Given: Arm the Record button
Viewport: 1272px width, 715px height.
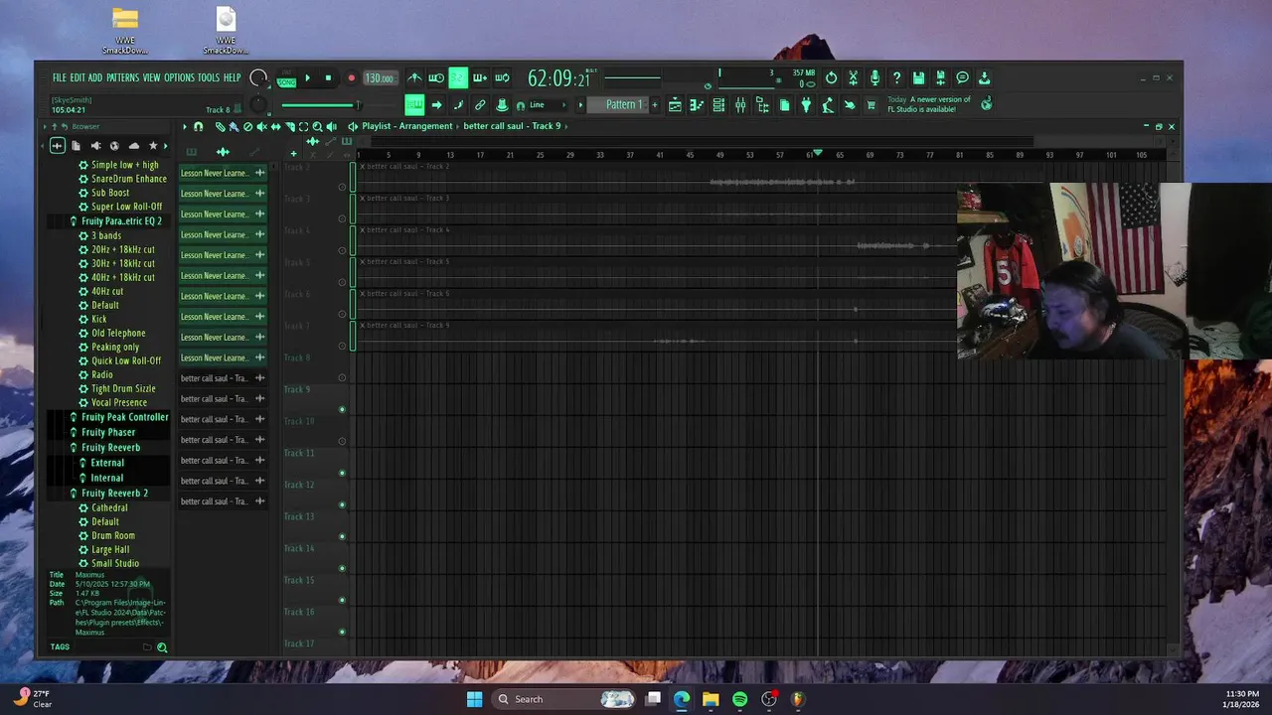Looking at the screenshot, I should point(351,77).
